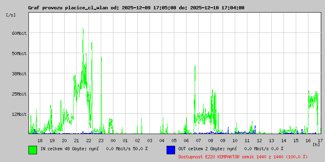Click the green IN legend swatch
The image size is (325, 162).
click(x=33, y=149)
